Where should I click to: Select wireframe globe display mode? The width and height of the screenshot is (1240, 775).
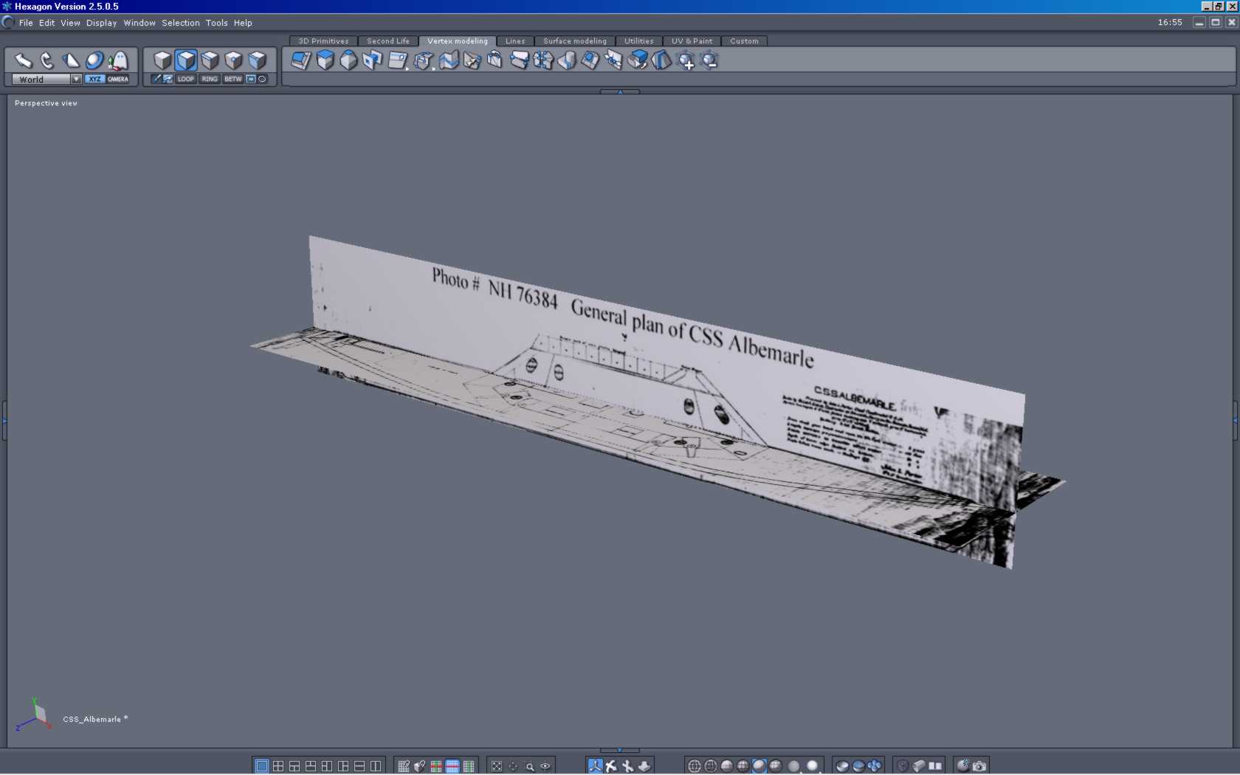coord(695,766)
